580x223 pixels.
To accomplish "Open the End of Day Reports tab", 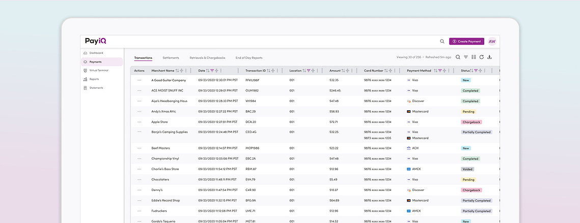I will (249, 58).
